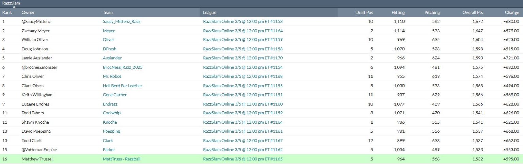This screenshot has height=164, width=523.
Task: Select owner name Todd Clark
Action: (32, 140)
